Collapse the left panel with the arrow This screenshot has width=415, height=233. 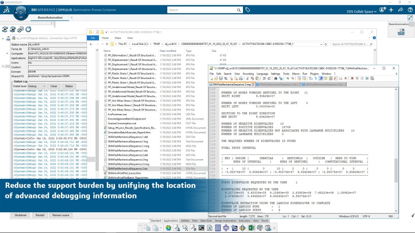52,23
